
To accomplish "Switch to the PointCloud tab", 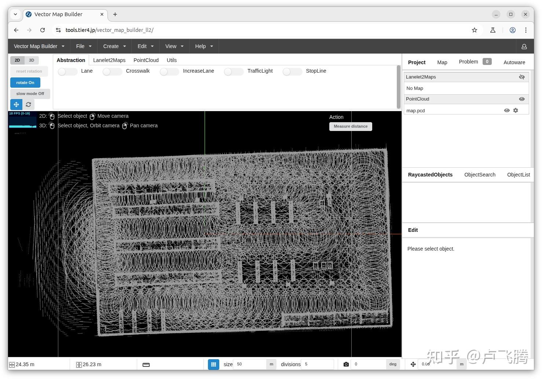I will (x=146, y=60).
